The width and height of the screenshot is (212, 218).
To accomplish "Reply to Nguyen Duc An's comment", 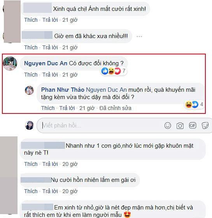I will (x=50, y=75).
